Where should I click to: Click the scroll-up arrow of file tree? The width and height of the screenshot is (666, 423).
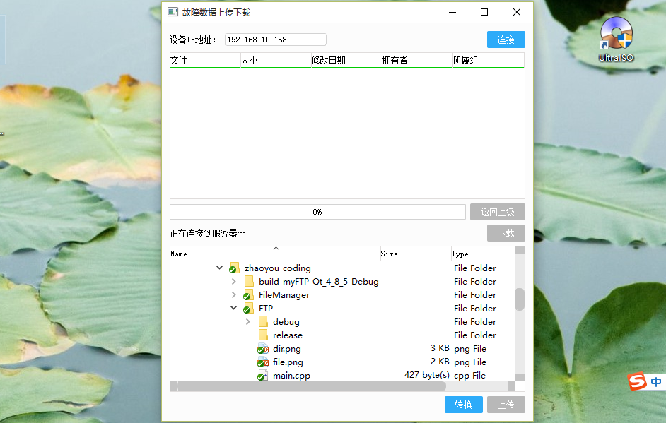tap(520, 250)
